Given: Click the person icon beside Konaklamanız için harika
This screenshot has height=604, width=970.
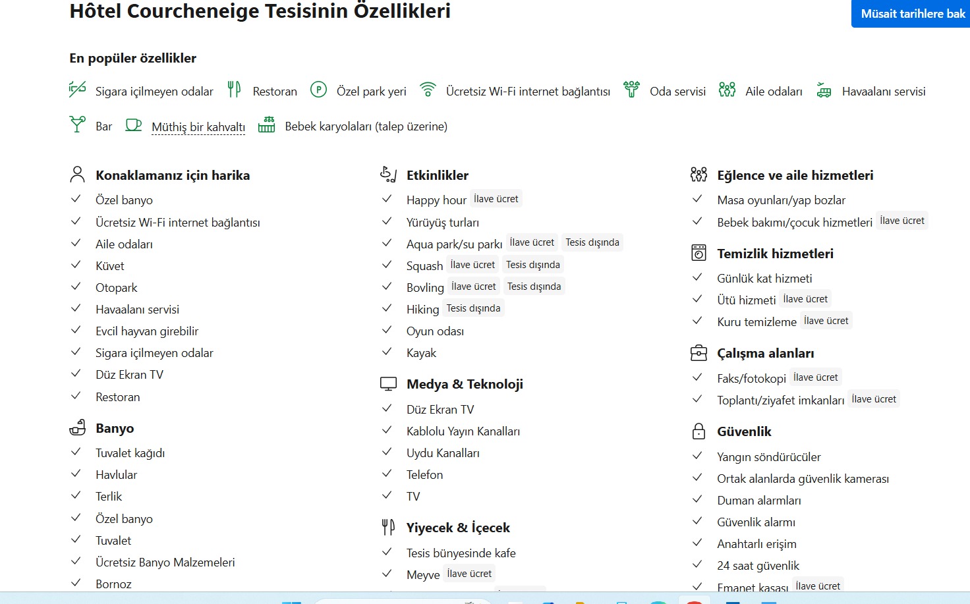Looking at the screenshot, I should coord(78,175).
